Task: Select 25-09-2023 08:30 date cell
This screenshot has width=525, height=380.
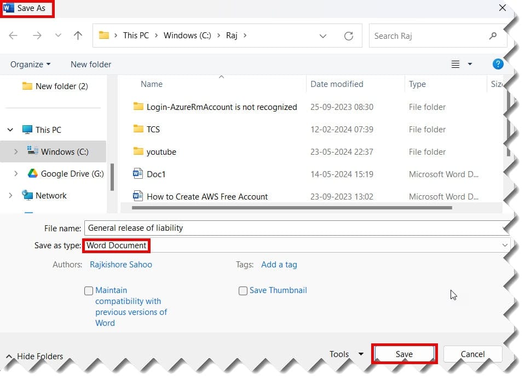Action: tap(342, 107)
